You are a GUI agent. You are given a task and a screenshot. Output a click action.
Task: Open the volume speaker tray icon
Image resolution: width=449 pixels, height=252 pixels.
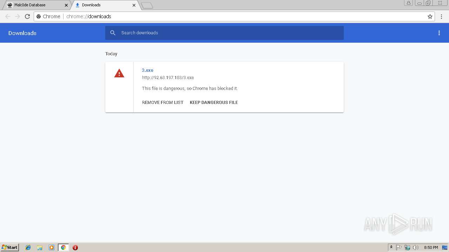point(416,247)
